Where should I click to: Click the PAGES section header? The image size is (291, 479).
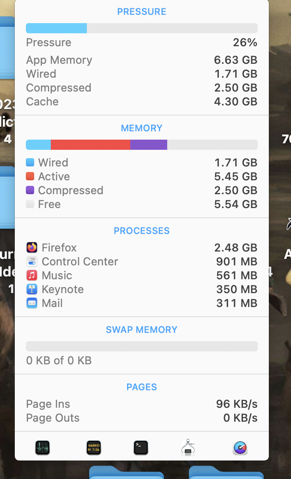coord(141,387)
